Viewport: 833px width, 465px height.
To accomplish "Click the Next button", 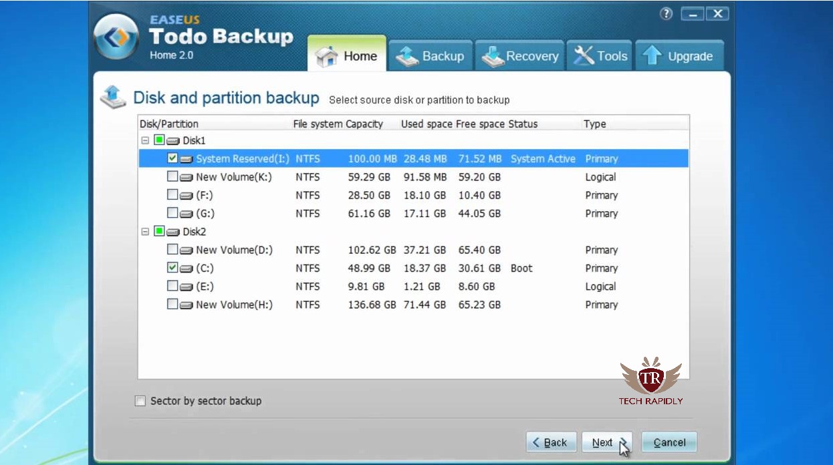I will 605,442.
